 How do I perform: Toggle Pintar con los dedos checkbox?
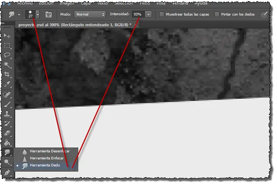click(217, 14)
